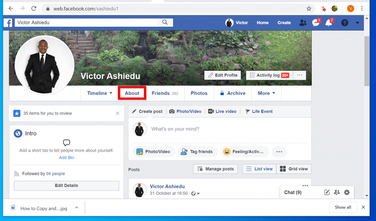This screenshot has width=376, height=221.
Task: Open the friend requests icon
Action: pyautogui.click(x=303, y=23)
